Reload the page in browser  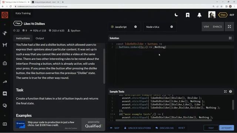click(x=11, y=6)
